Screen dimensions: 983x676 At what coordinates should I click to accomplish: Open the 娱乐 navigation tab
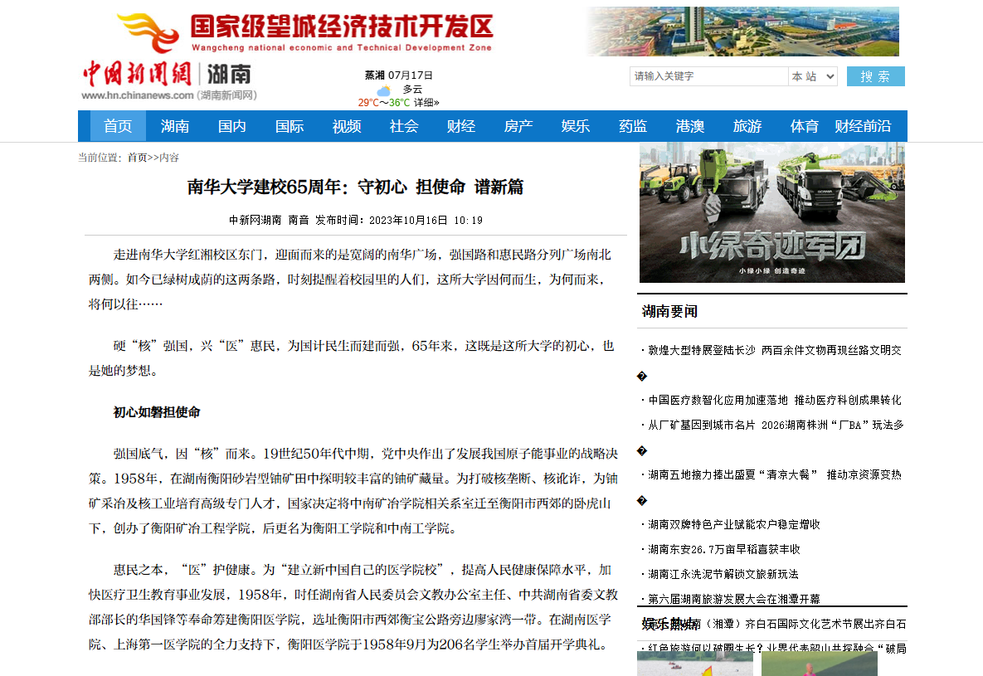click(576, 126)
